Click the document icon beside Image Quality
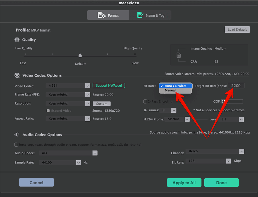The image size is (258, 197). (179, 55)
